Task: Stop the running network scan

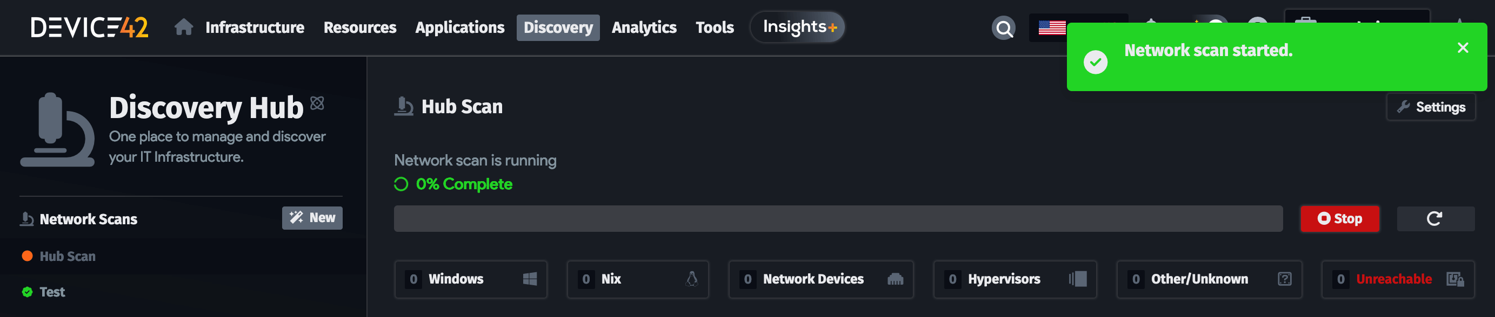Action: (1339, 219)
